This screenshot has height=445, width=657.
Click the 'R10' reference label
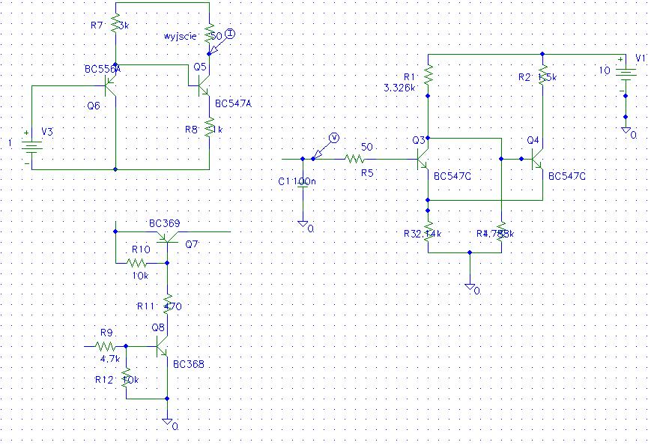(x=141, y=249)
